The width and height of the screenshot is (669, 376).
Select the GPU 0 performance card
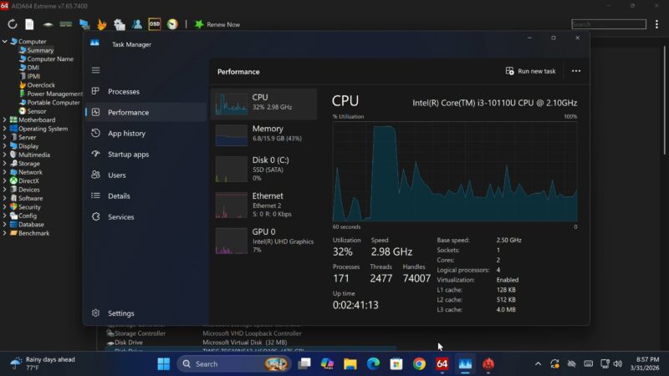tap(264, 241)
